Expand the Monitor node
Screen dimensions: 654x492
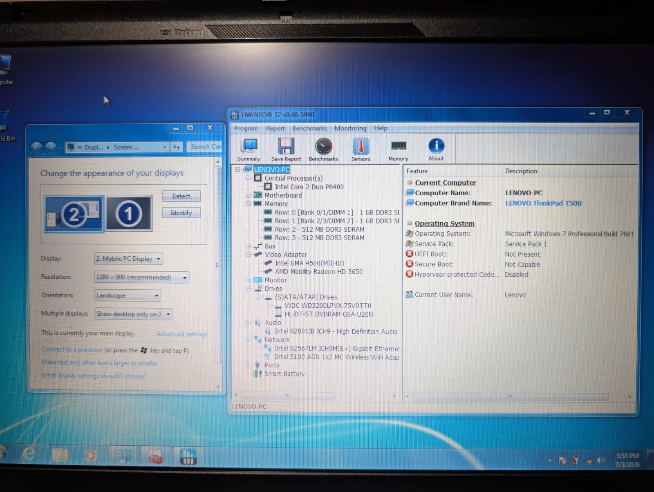[248, 280]
